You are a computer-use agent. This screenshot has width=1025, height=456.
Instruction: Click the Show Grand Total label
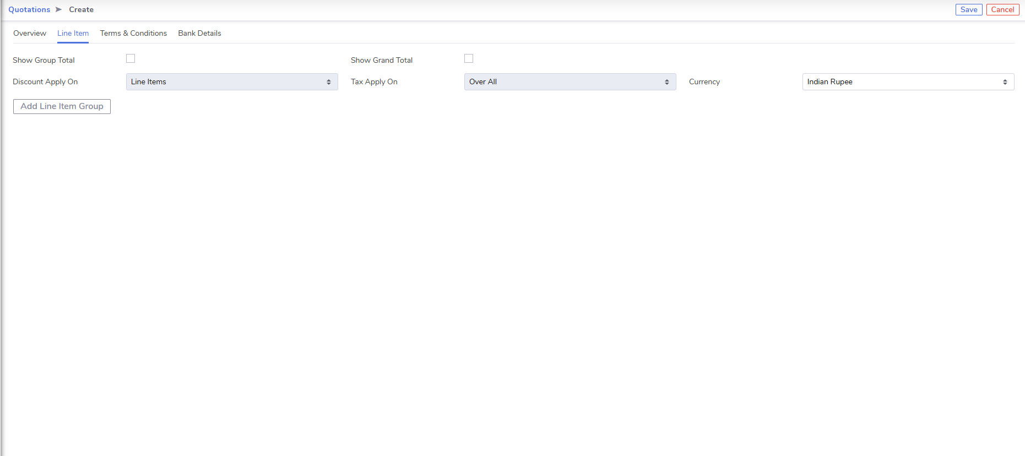pyautogui.click(x=382, y=60)
